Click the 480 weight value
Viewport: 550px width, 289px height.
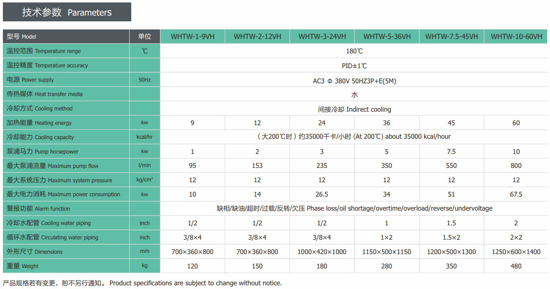[x=516, y=266]
